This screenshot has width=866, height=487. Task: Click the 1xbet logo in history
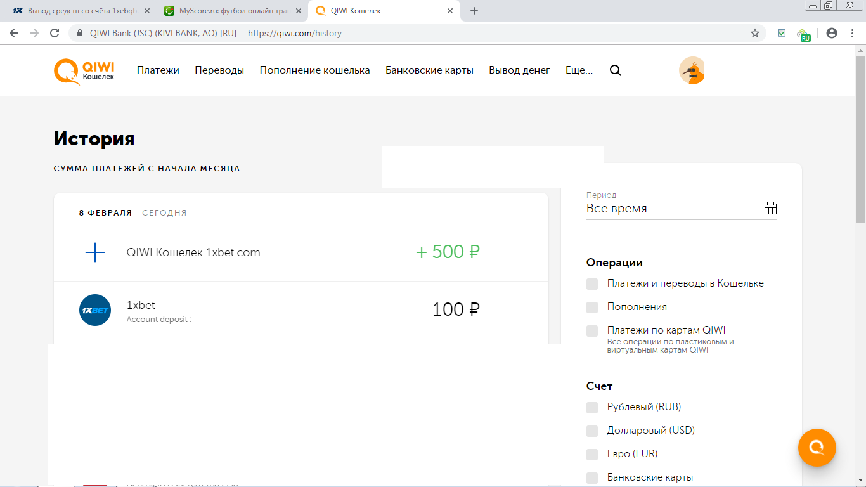click(95, 310)
